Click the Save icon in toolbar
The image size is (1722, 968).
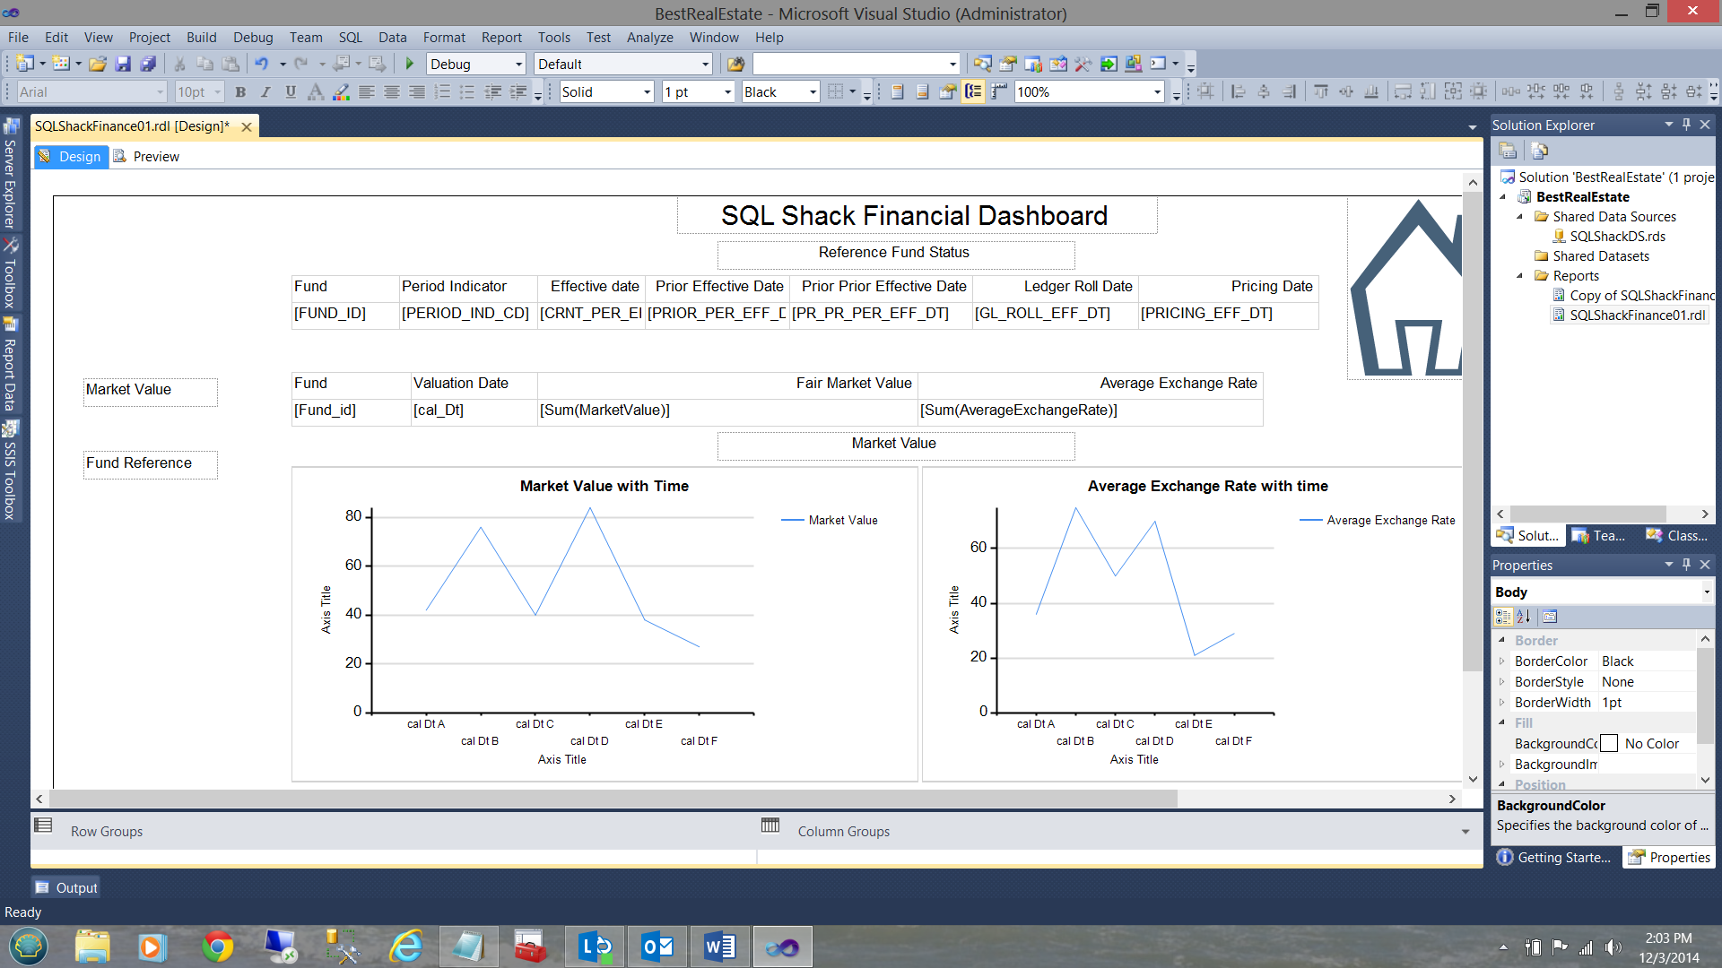[123, 64]
